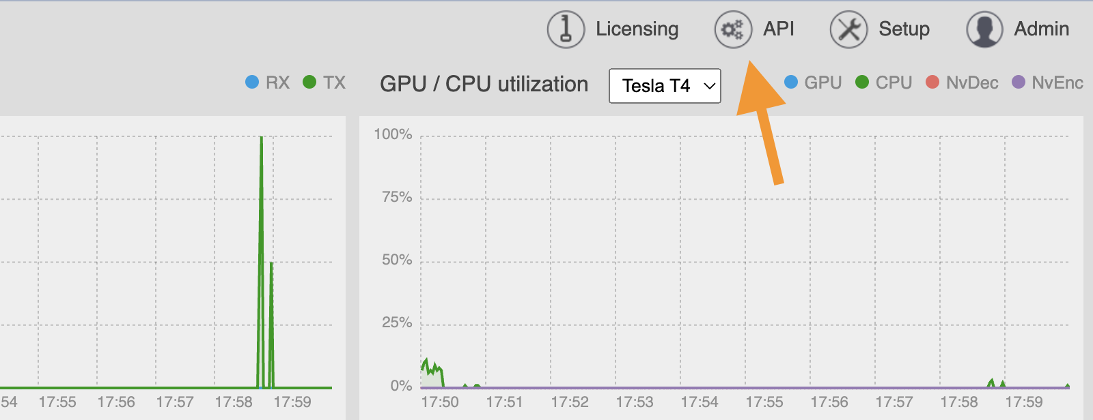Click the NvEnc legend label
Image resolution: width=1093 pixels, height=420 pixels.
point(1057,82)
